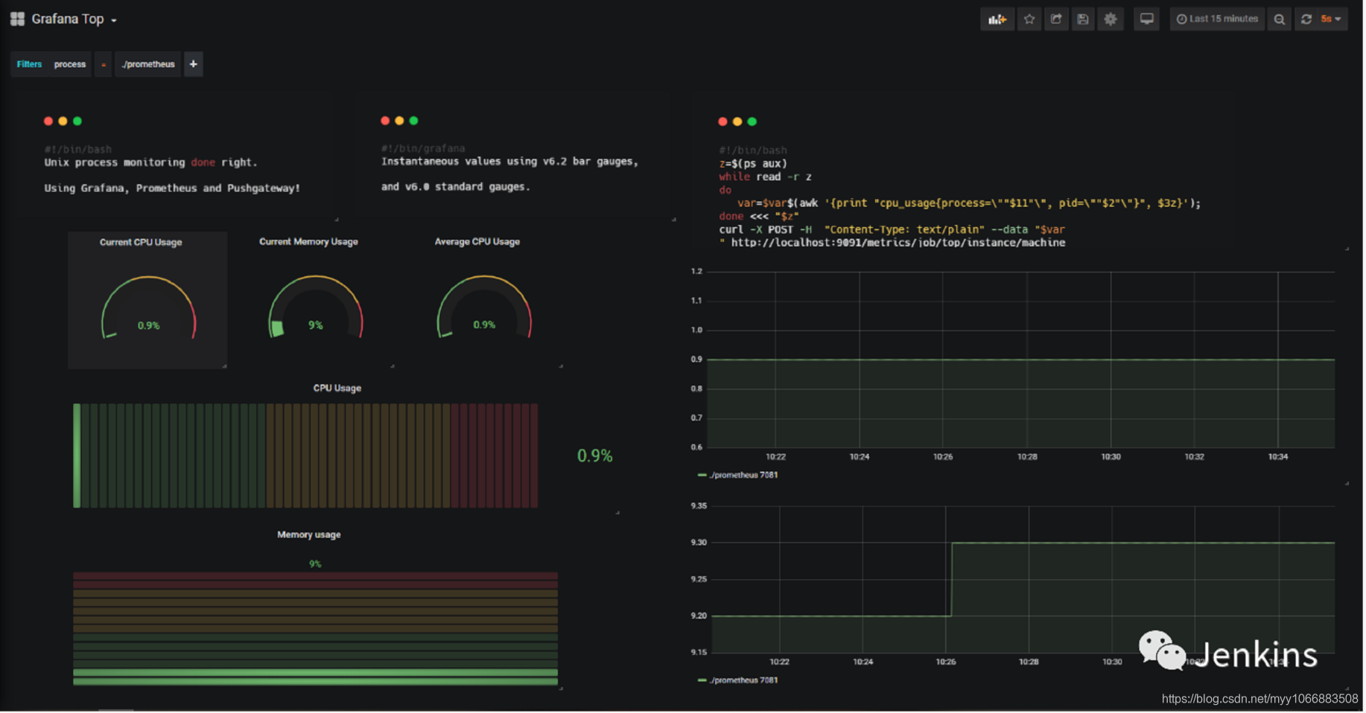Cycle view mode with the monitor icon
1366x713 pixels.
[x=1147, y=19]
